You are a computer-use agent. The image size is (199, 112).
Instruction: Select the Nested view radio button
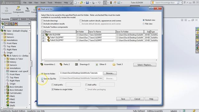[x=144, y=20]
